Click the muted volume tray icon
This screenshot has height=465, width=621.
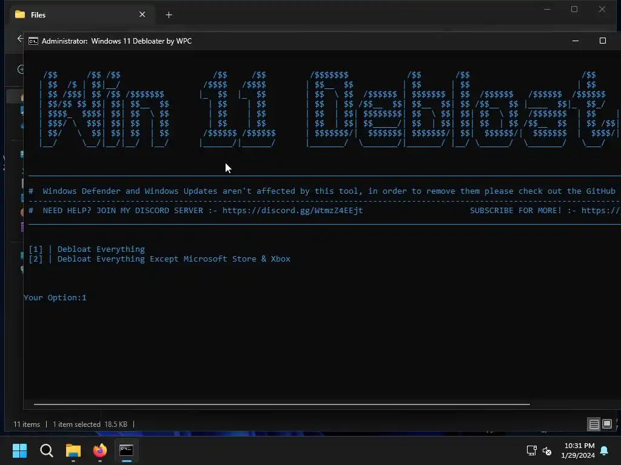coord(548,450)
